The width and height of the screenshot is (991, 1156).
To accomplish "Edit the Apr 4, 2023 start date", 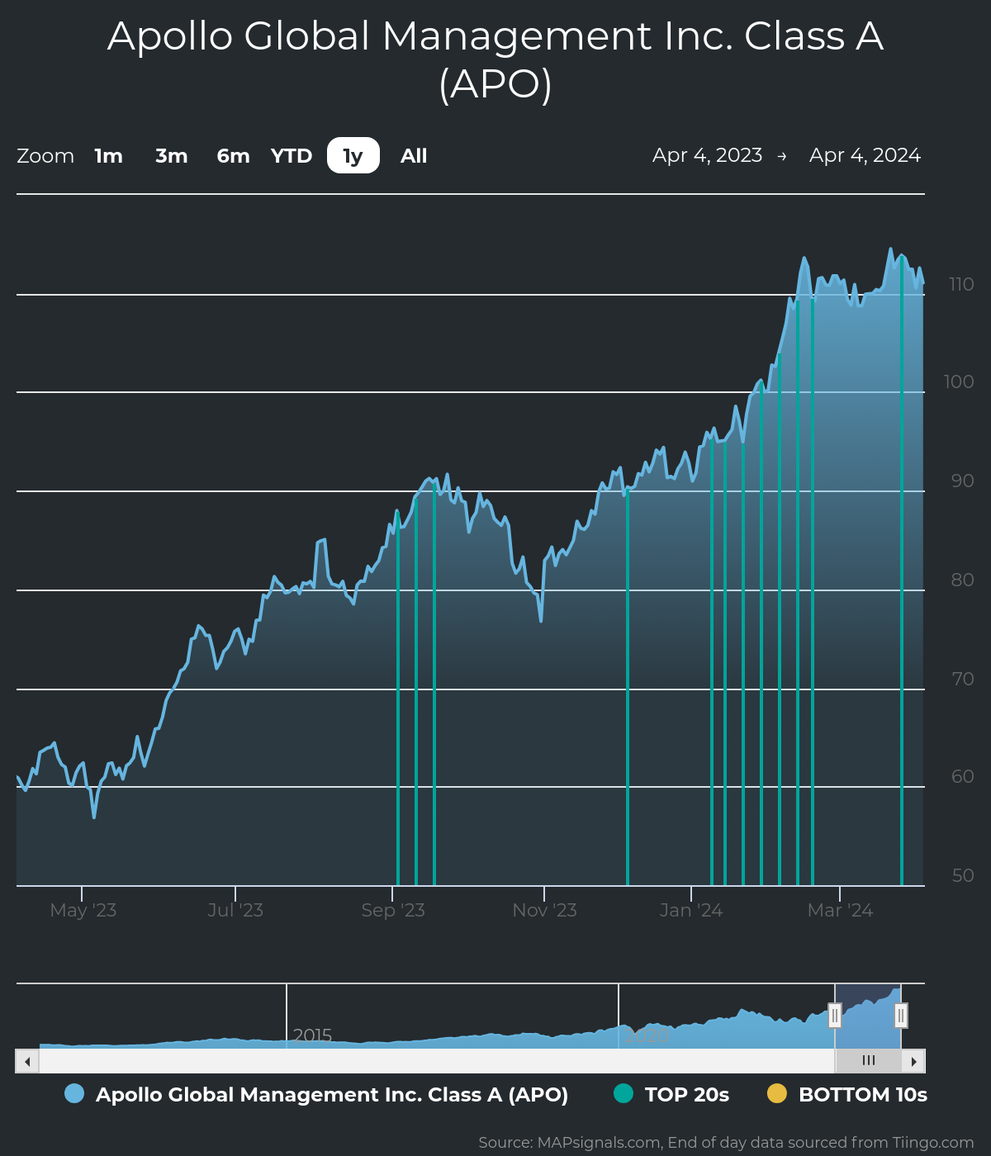I will point(707,155).
